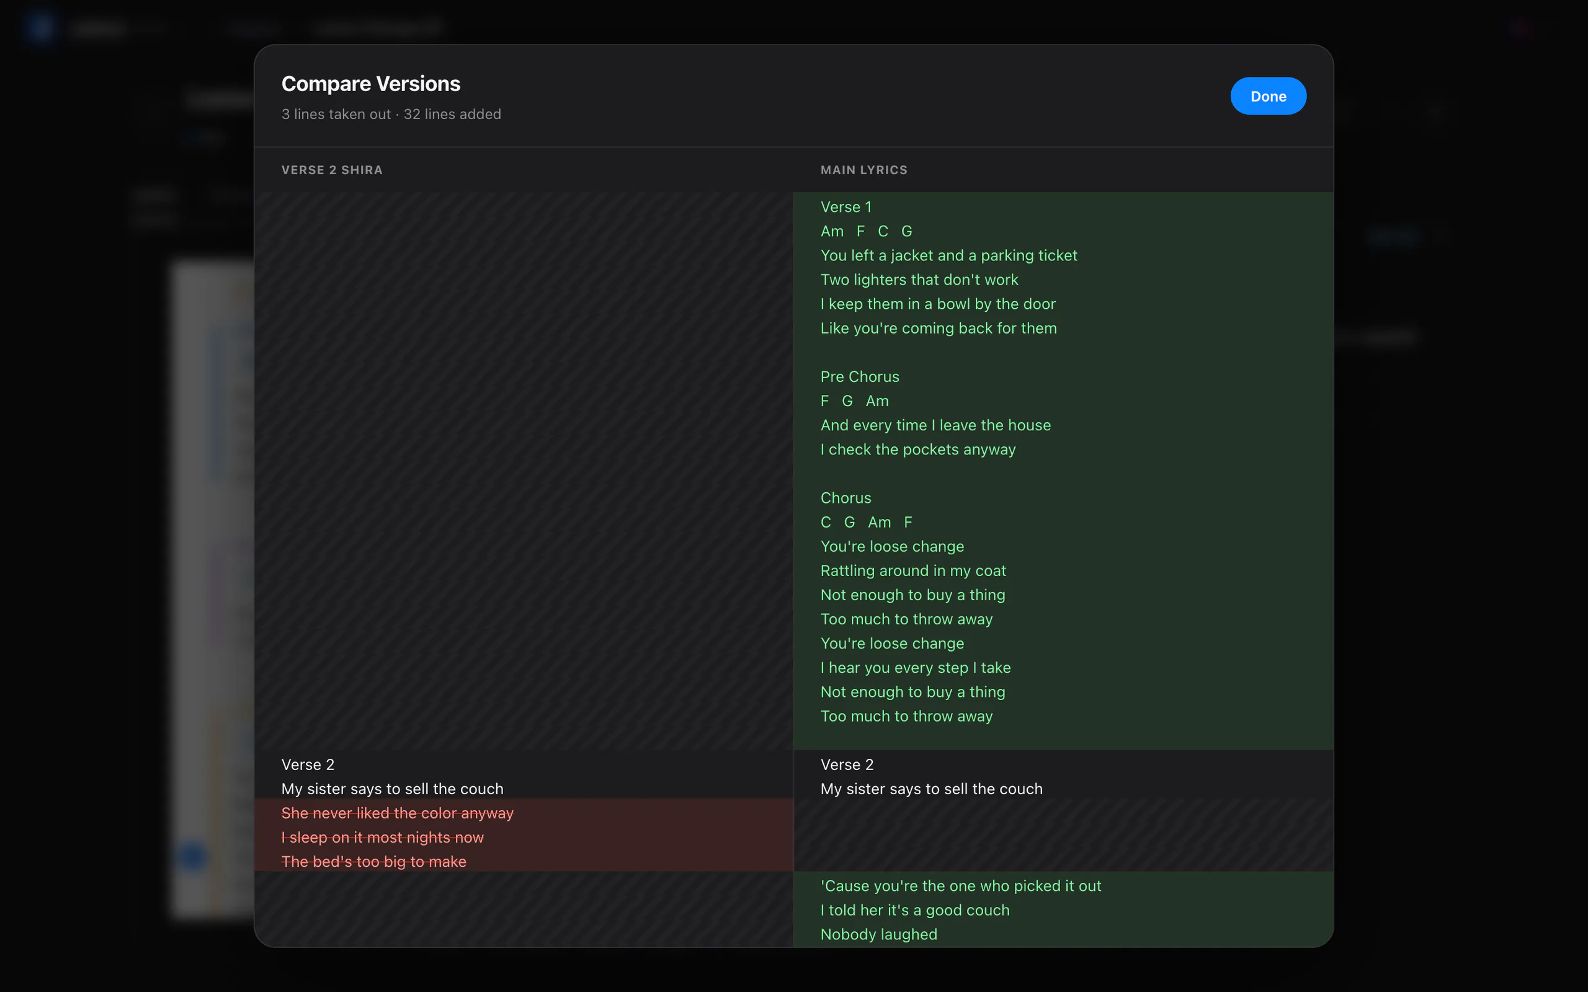
Task: Click the 'Nobody laughed' added line
Action: click(x=878, y=935)
